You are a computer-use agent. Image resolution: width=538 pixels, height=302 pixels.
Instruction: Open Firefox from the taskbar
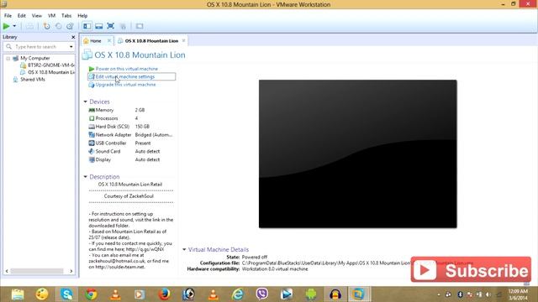click(x=165, y=294)
